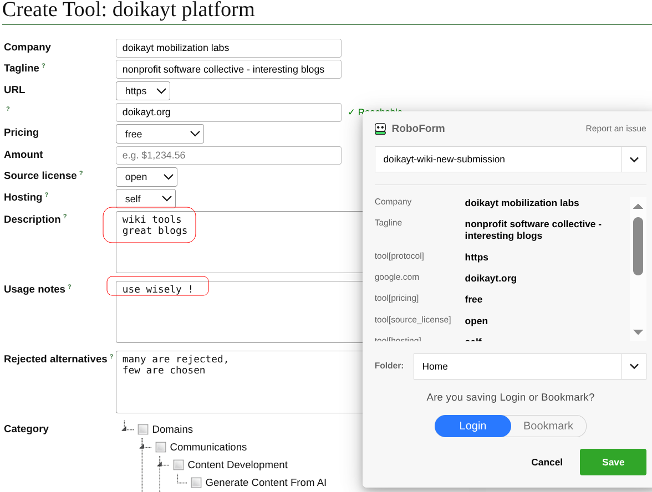
Task: Click Content Development tree label
Action: (237, 464)
